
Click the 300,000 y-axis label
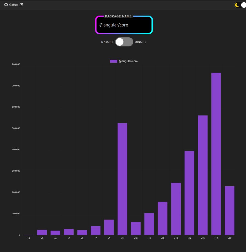point(16,171)
